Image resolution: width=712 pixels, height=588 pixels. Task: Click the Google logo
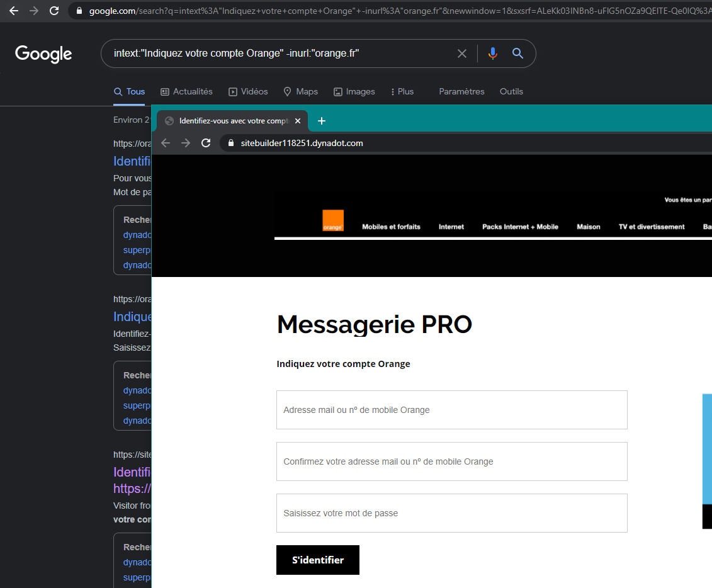pos(43,54)
